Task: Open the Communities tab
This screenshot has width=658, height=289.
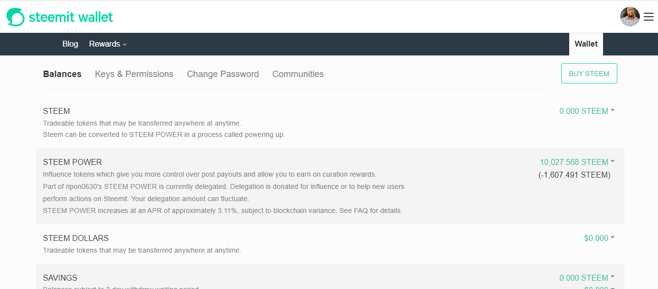Action: (298, 74)
